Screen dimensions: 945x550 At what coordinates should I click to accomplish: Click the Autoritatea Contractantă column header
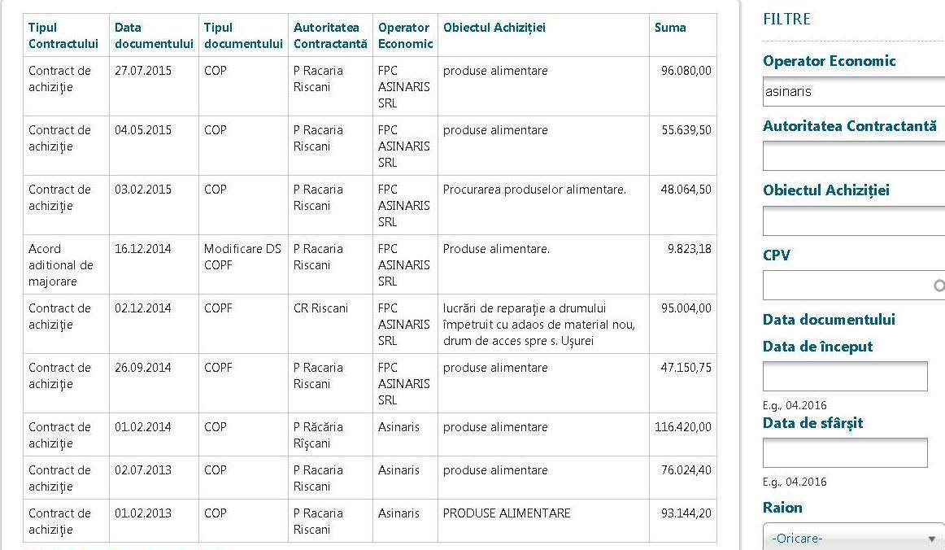[330, 35]
